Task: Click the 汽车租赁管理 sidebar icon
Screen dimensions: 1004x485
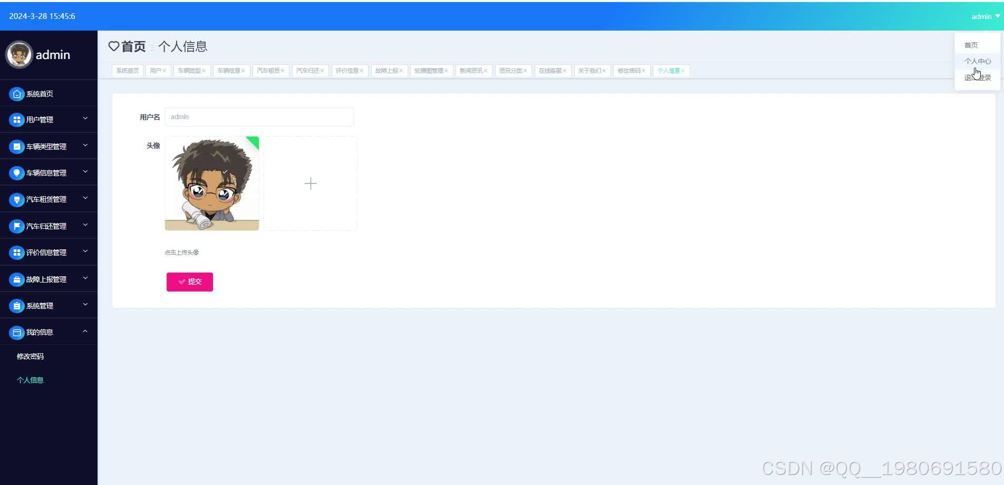Action: click(17, 199)
